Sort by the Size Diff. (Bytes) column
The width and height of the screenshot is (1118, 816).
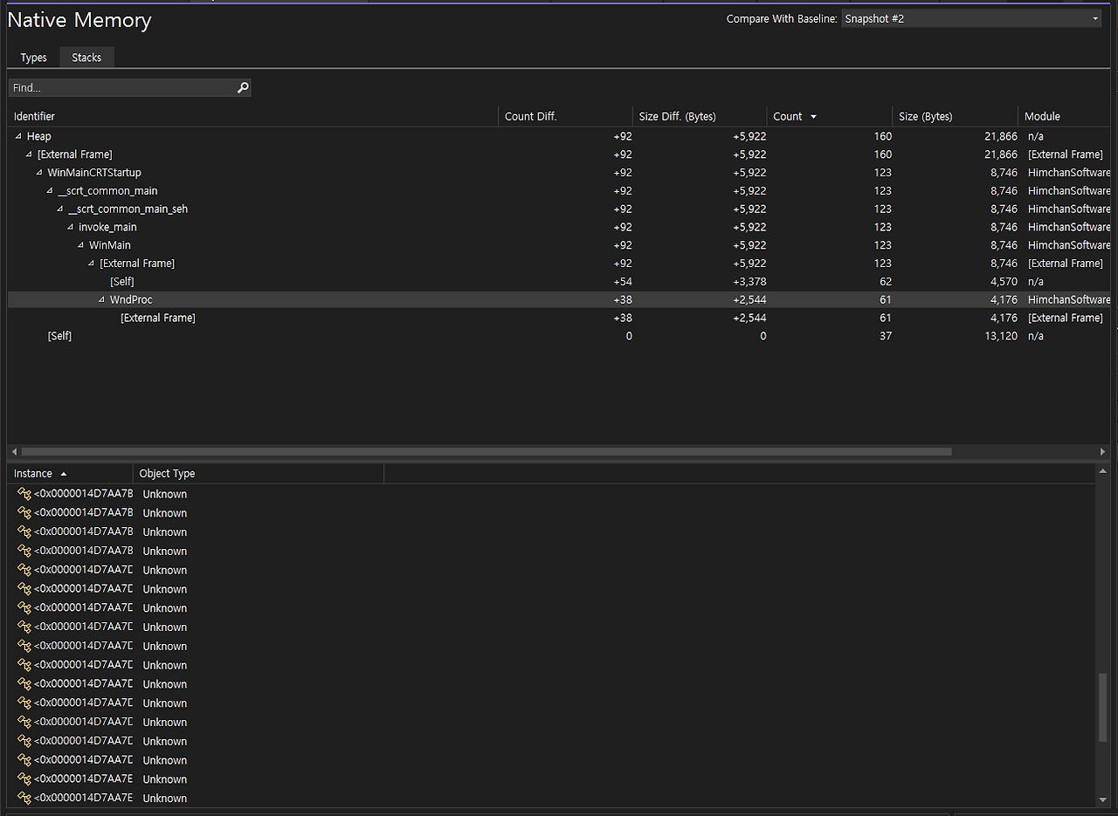point(677,116)
